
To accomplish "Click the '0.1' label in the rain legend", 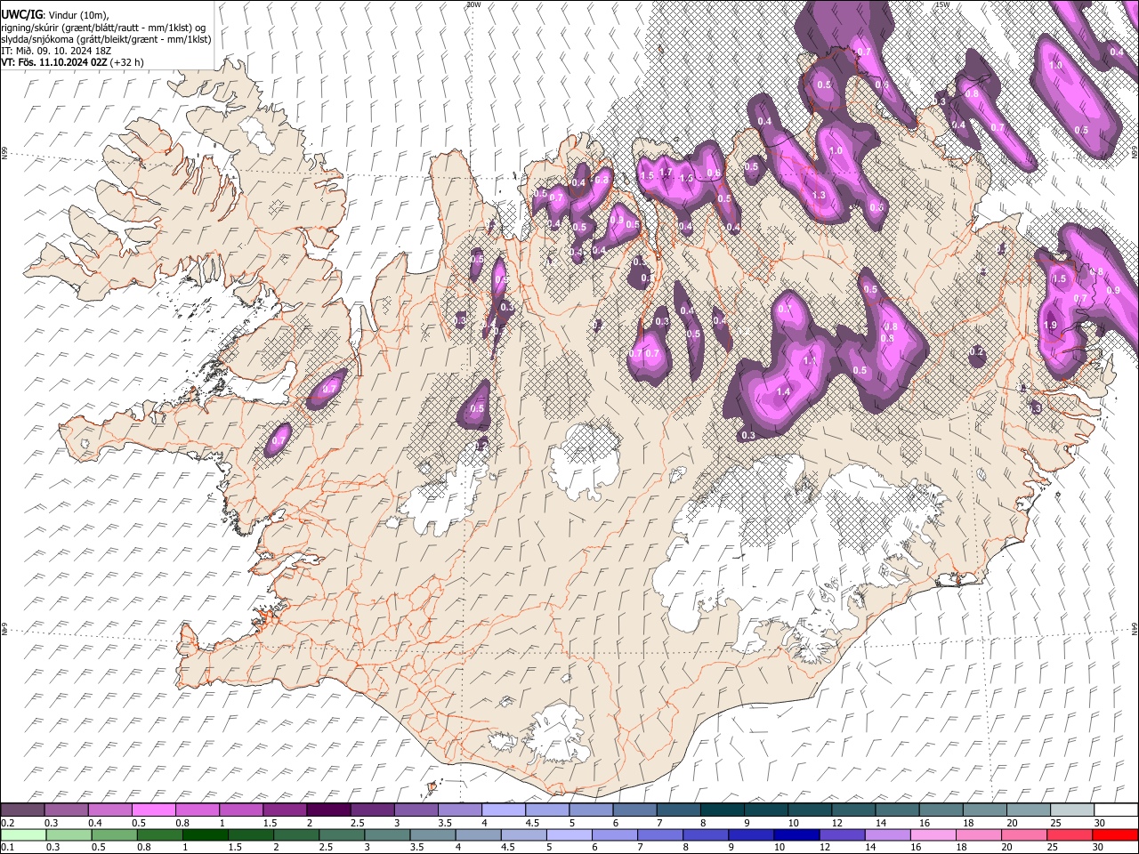I will (6, 847).
